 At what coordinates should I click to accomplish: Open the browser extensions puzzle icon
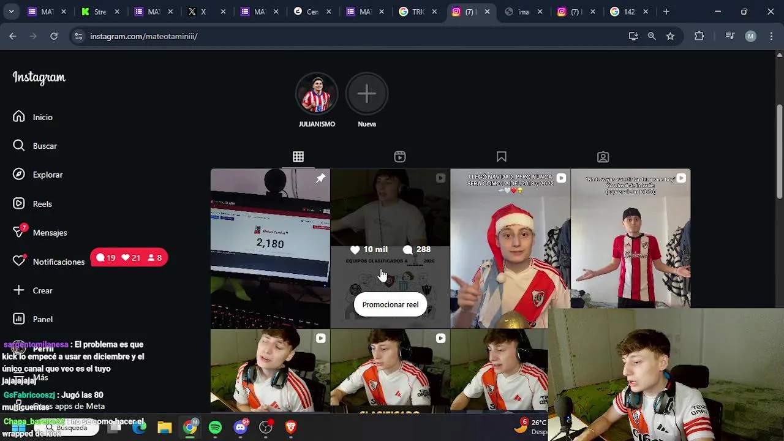pos(699,36)
